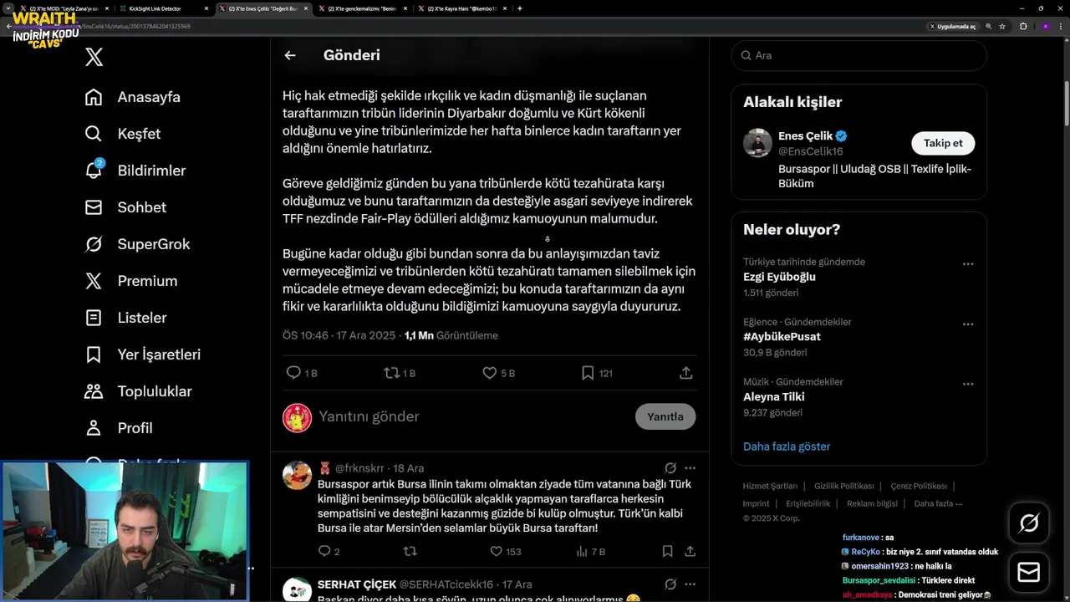The image size is (1070, 602).
Task: Click the X logo in sidebar
Action: click(94, 57)
